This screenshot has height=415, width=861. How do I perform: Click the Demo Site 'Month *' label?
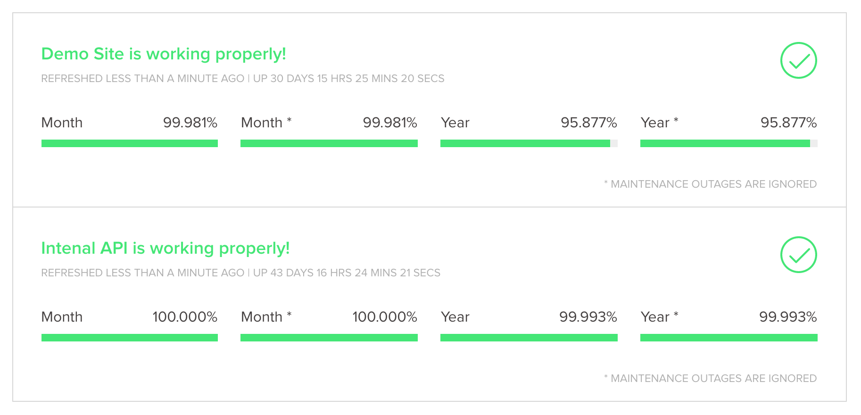click(x=266, y=123)
